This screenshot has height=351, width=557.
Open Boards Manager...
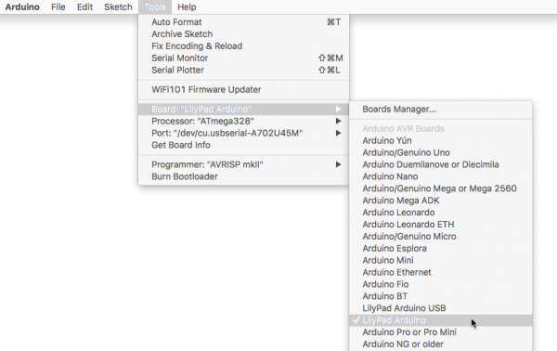(x=440, y=109)
